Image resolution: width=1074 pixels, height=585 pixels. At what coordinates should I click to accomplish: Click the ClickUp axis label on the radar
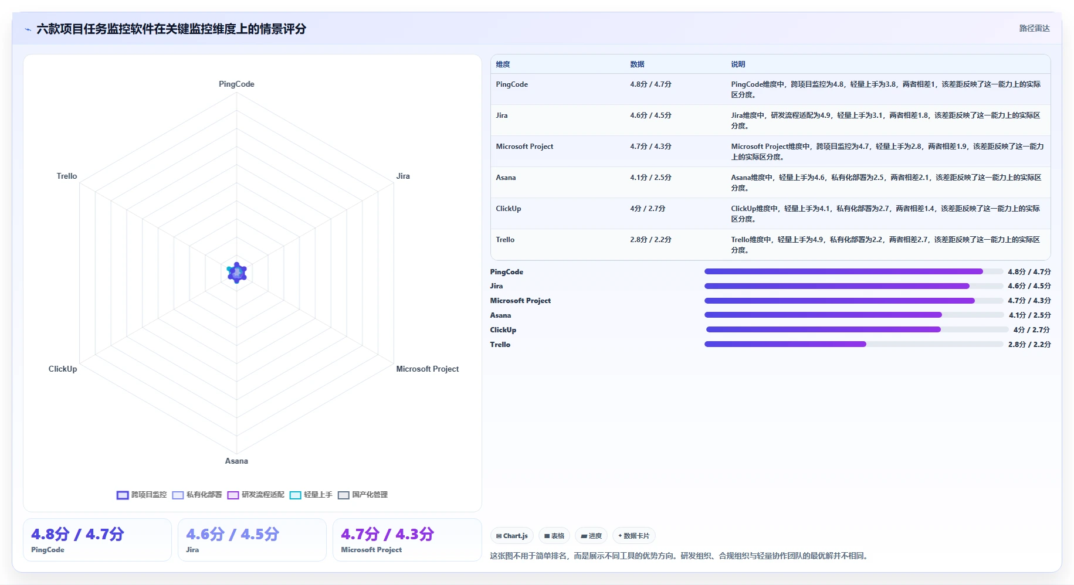point(63,369)
